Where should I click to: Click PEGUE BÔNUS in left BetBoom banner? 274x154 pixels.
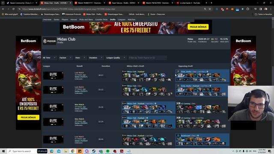28,117
